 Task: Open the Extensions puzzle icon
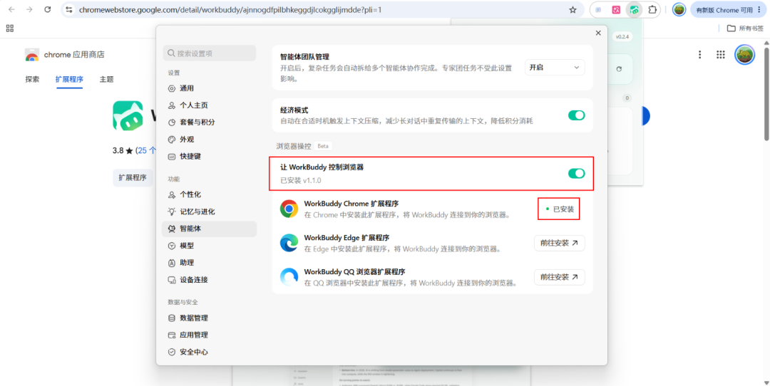[x=652, y=10]
